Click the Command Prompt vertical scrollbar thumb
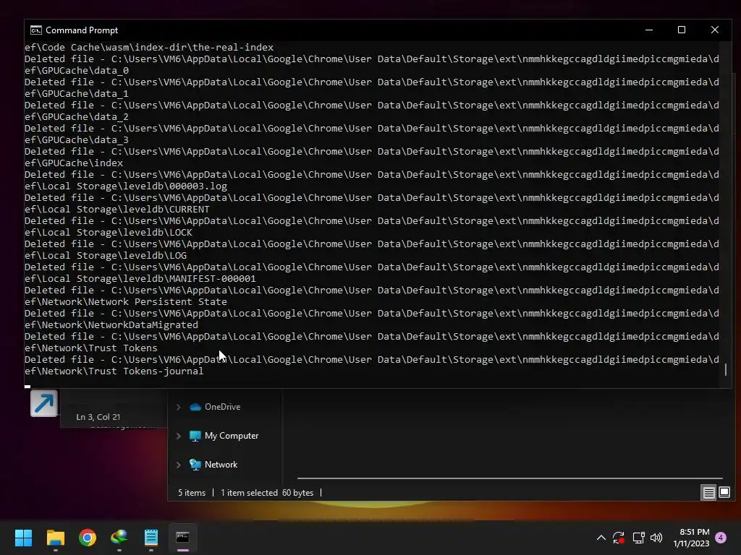Screen dimensions: 741x555 coord(725,369)
